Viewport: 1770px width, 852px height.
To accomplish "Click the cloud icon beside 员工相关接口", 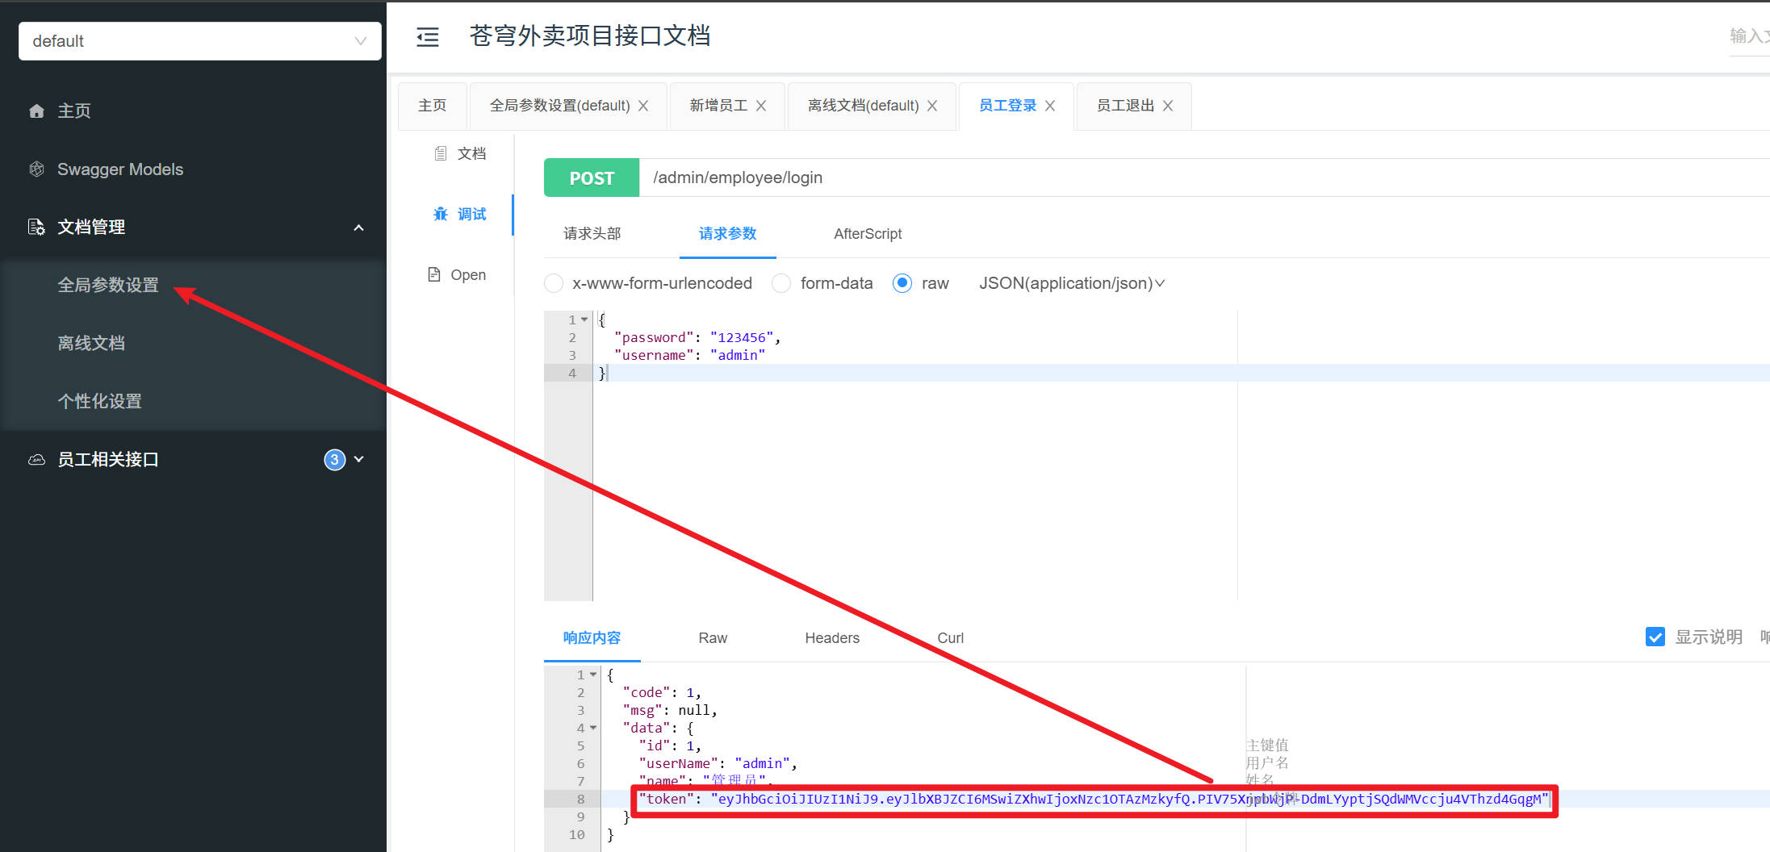I will (x=36, y=460).
